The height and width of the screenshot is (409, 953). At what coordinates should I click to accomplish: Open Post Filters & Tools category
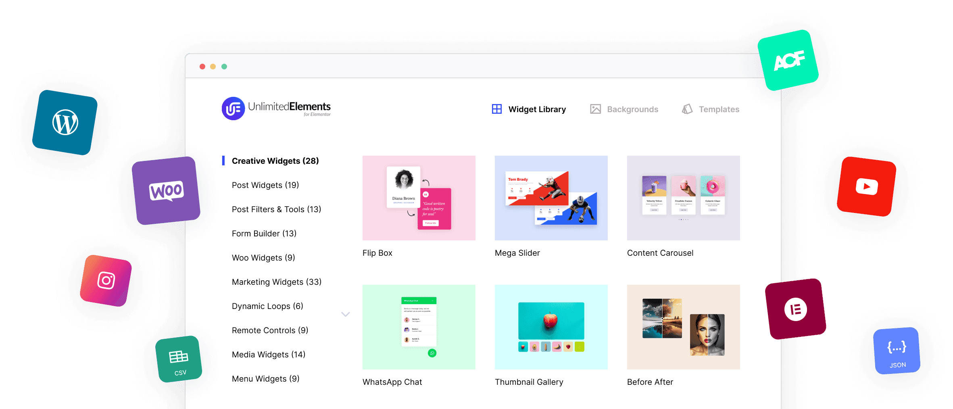click(276, 209)
